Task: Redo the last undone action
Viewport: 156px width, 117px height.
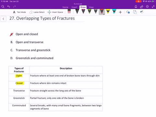Action: pyautogui.click(x=14, y=6)
